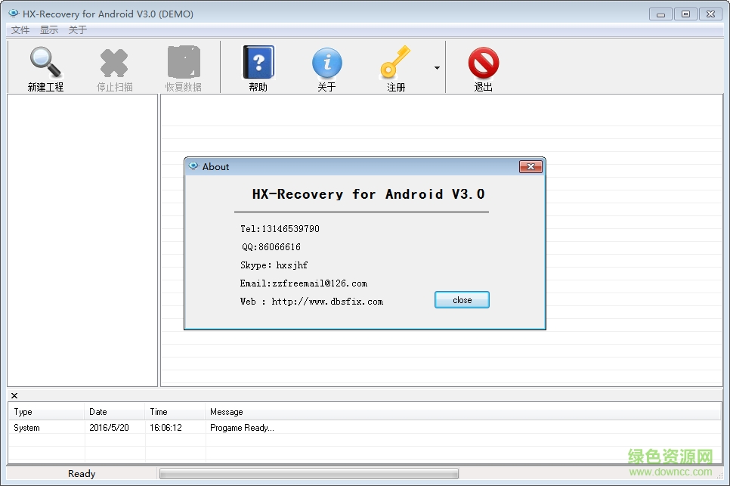Click the Message column header
The height and width of the screenshot is (486, 730).
click(x=463, y=412)
